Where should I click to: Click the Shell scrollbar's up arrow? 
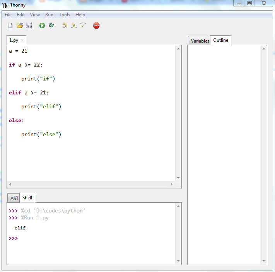pos(178,206)
